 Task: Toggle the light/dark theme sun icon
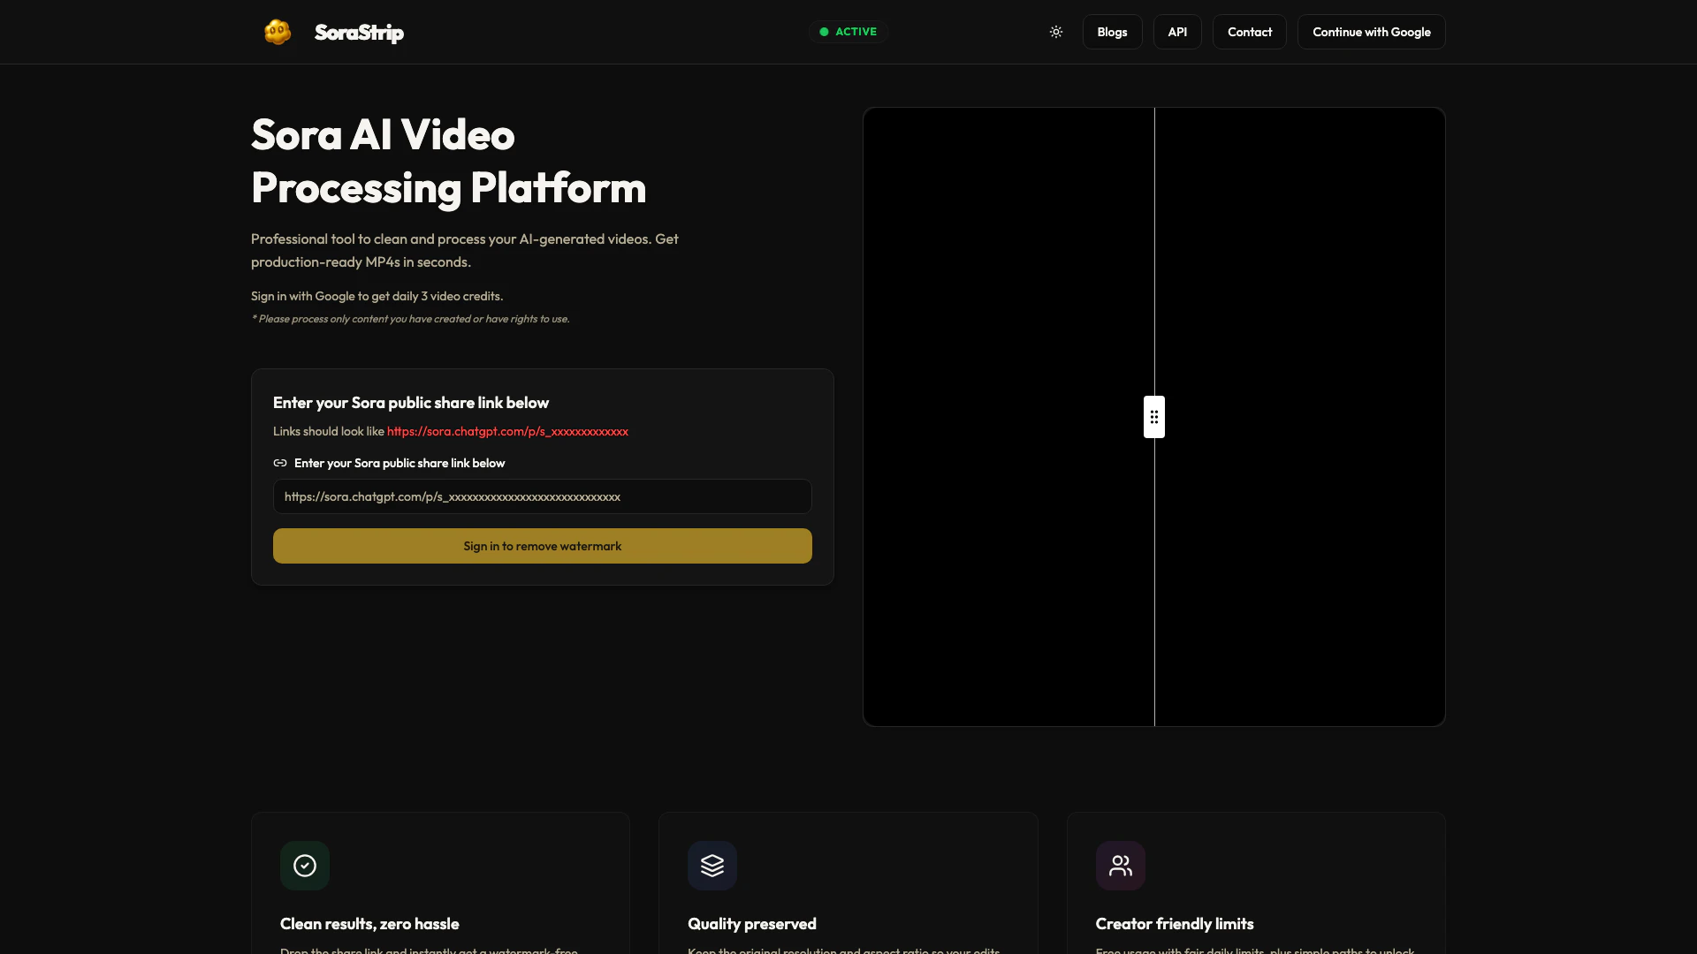[x=1055, y=32]
